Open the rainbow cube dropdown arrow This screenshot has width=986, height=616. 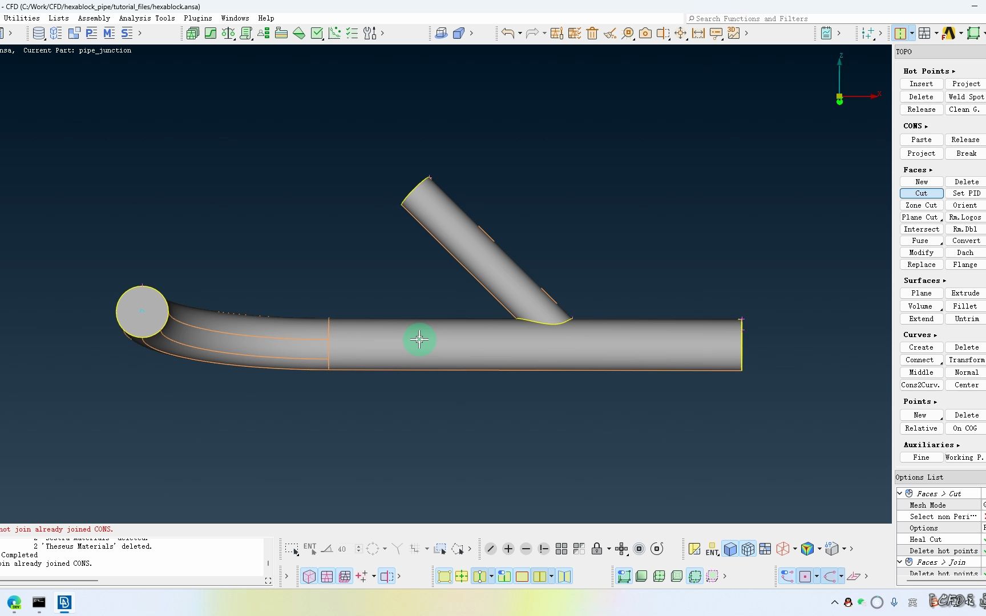tap(819, 549)
